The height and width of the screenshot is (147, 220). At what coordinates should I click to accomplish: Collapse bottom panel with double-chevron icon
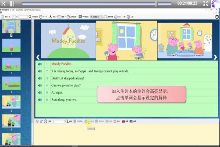pyautogui.click(x=37, y=121)
